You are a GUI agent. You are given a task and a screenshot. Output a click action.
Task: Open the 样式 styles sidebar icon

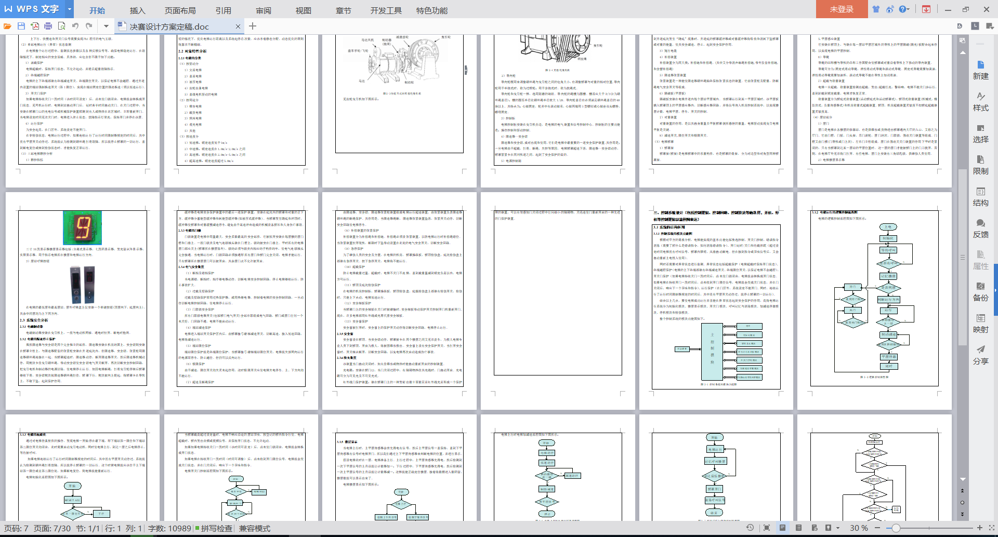(980, 101)
